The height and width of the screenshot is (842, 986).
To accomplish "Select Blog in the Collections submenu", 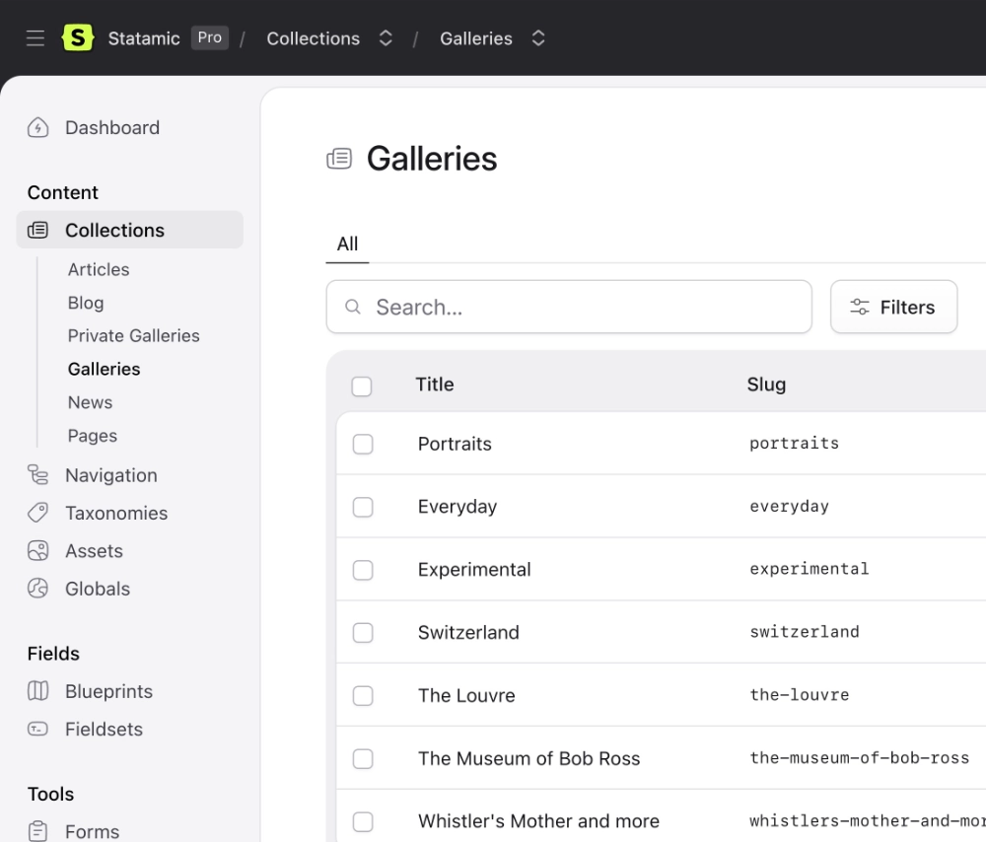I will [x=85, y=303].
